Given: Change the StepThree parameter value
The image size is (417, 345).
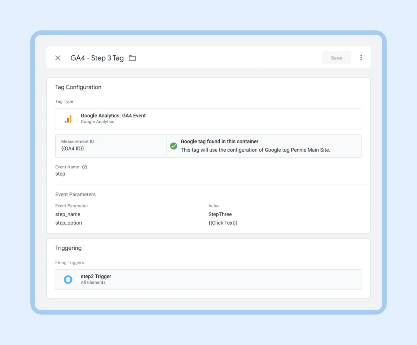Looking at the screenshot, I should (x=220, y=214).
